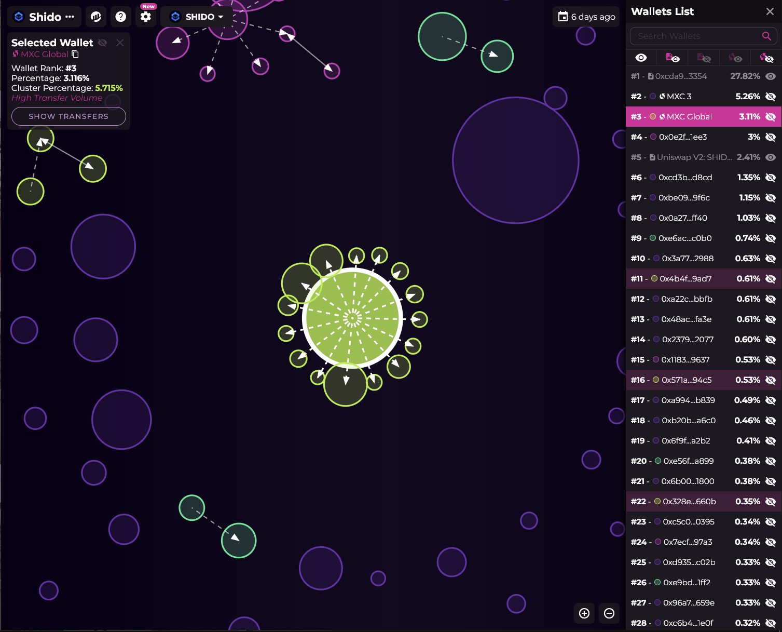Select wallet row #7 0xbe09...9f6c
This screenshot has height=632, width=782.
click(x=704, y=197)
